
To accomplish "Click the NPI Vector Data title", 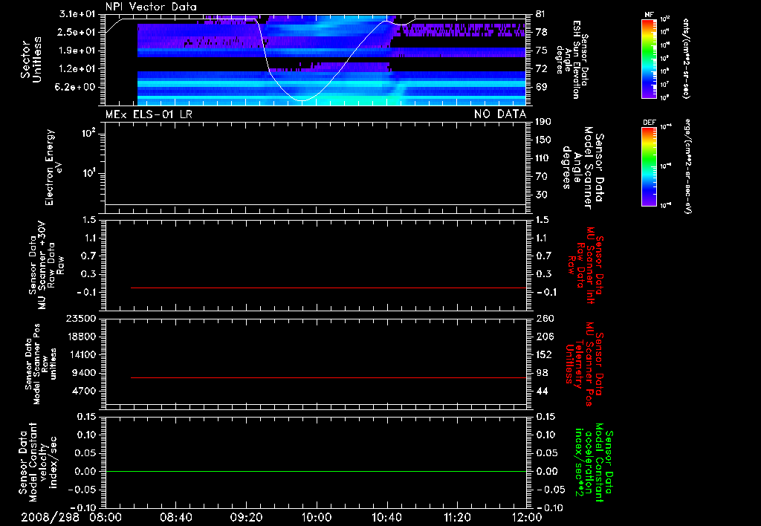I will [151, 7].
